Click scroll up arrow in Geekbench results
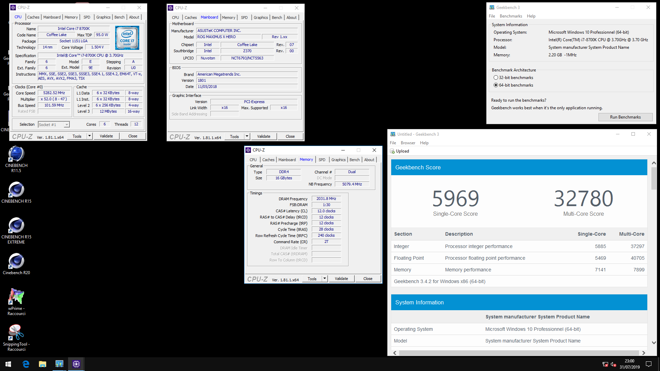 coord(654,163)
